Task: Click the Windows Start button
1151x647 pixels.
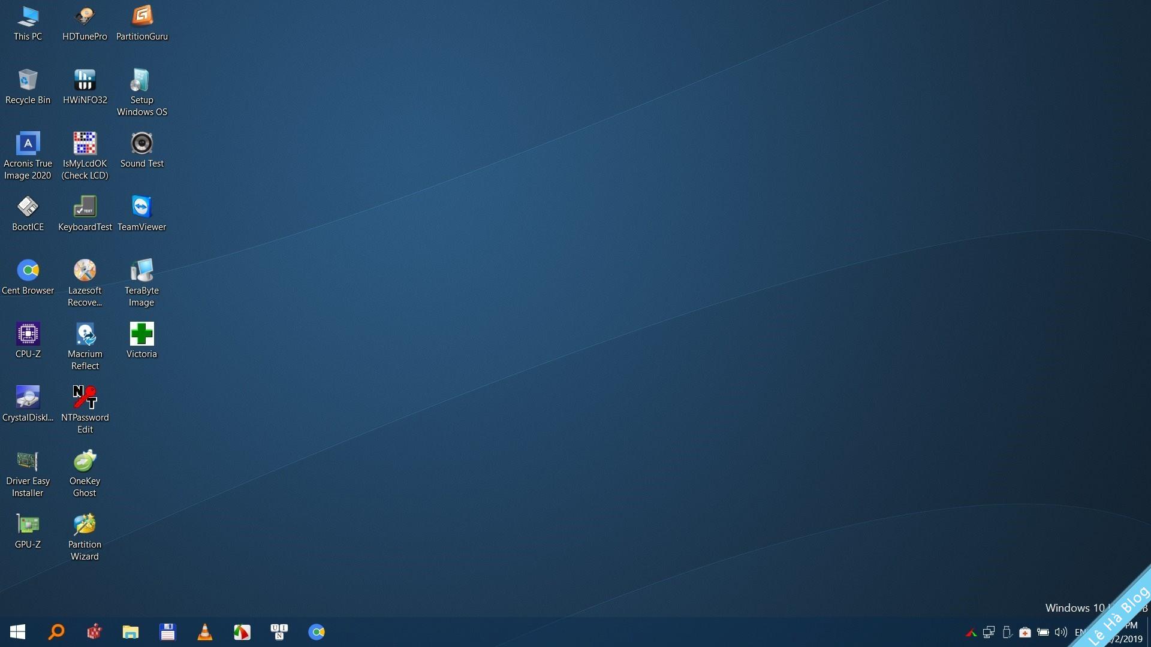Action: tap(18, 631)
